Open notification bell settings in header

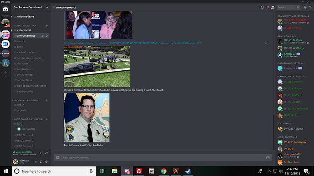tap(262, 7)
